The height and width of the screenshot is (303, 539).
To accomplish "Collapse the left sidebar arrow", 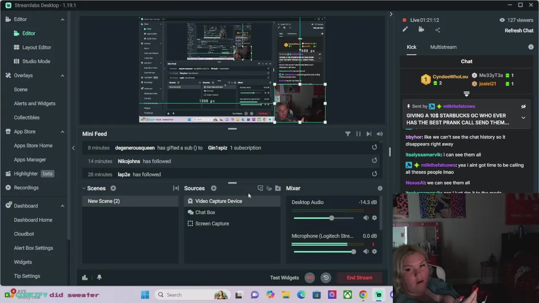I will [73, 148].
